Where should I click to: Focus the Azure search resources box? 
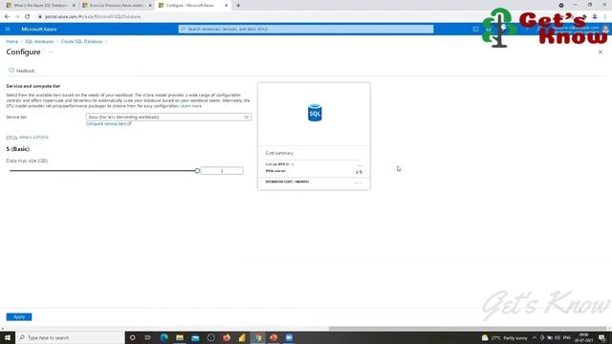[x=306, y=29]
